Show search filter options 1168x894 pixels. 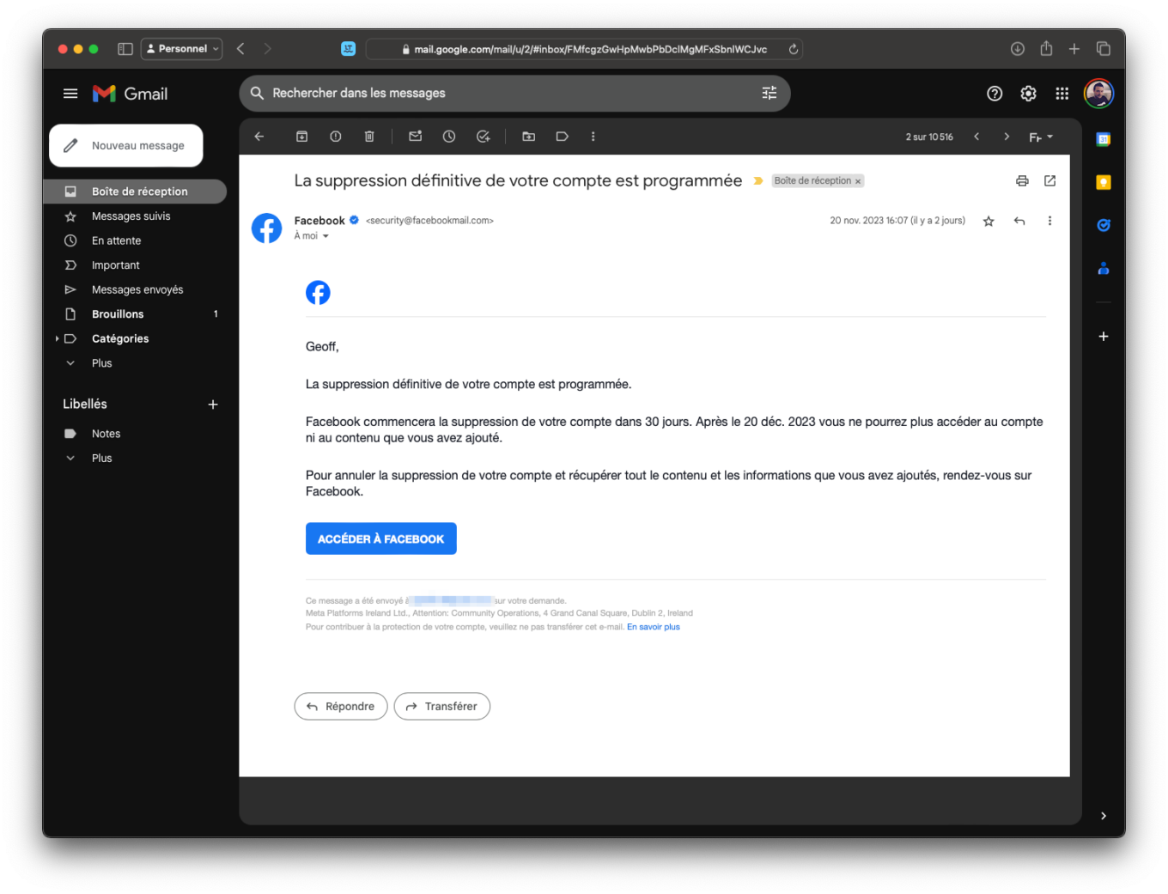770,93
